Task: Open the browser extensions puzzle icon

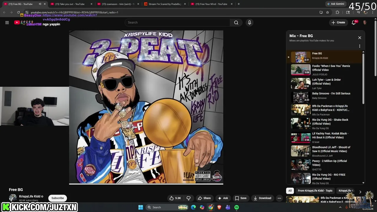Action: [x=338, y=12]
